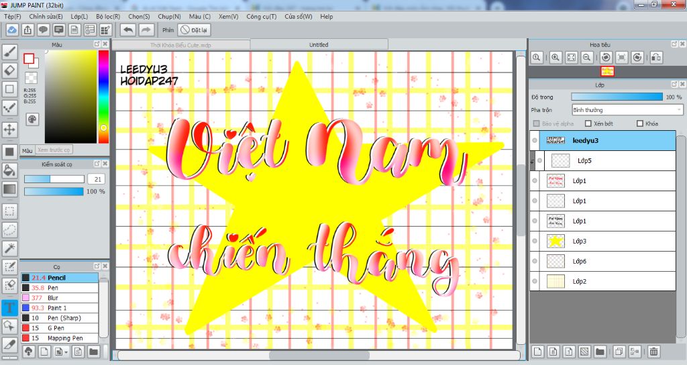Click the canvas vertical scrollbar
The image size is (687, 365).
521,199
